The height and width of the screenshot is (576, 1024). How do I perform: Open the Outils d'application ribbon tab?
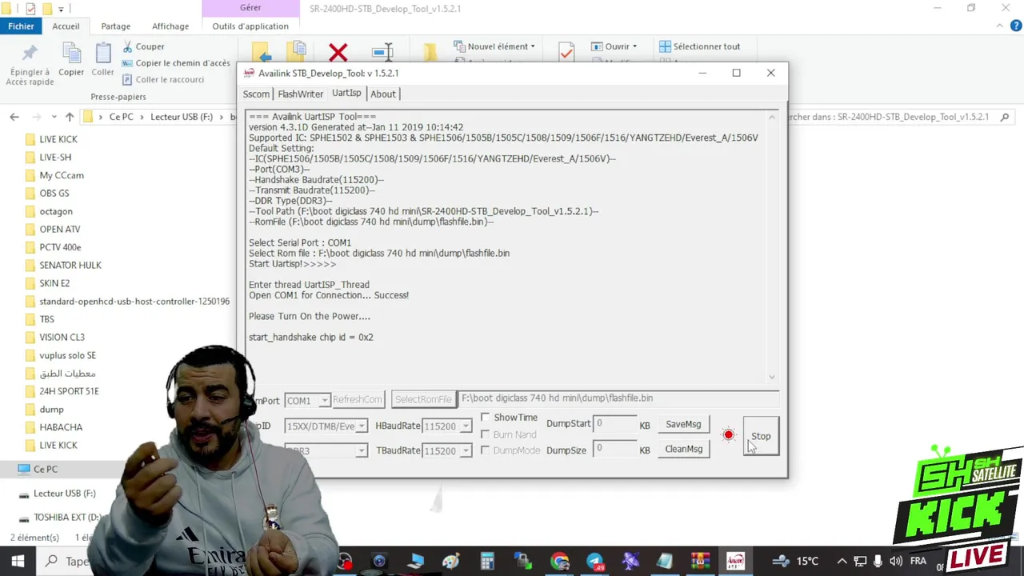pos(250,26)
